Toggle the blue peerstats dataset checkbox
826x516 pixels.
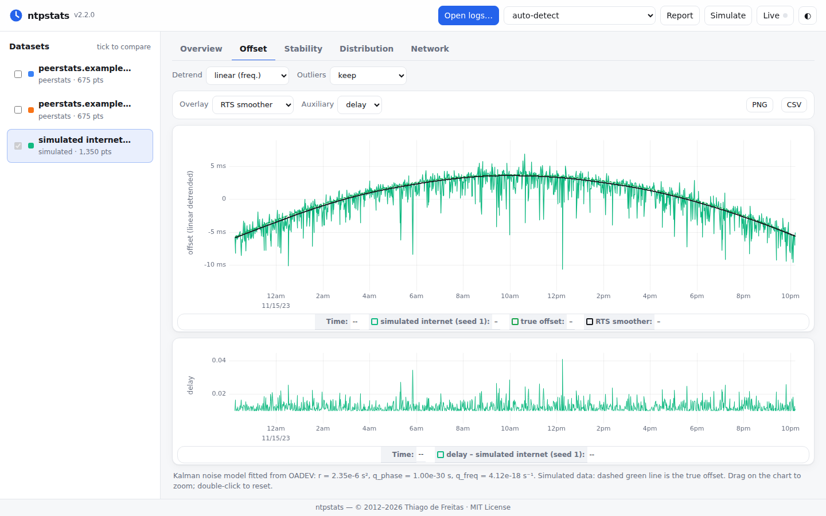18,74
